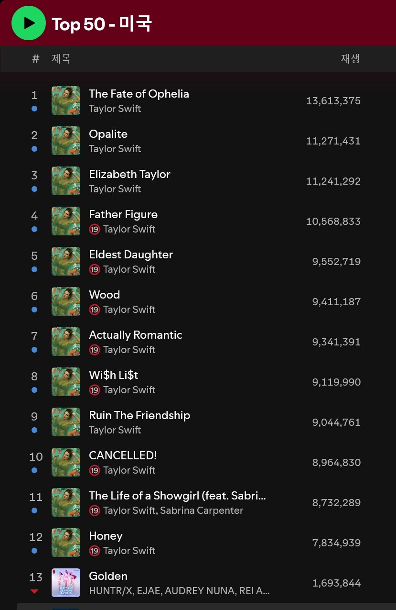Click the 19 explicit badge on Father Figure

click(x=95, y=229)
